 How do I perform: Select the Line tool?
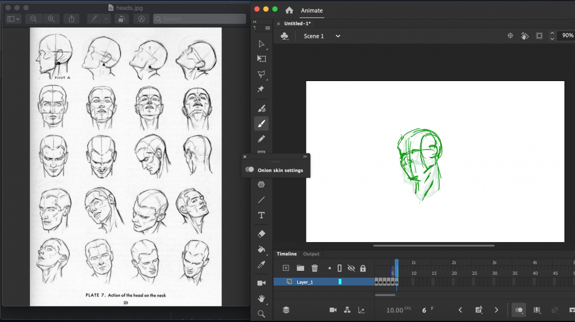pos(261,200)
